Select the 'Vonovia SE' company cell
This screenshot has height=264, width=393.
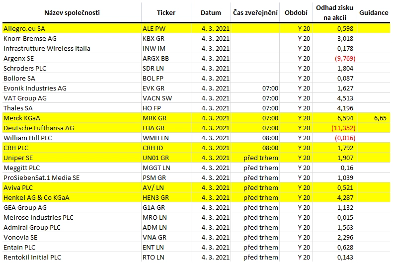coord(72,238)
